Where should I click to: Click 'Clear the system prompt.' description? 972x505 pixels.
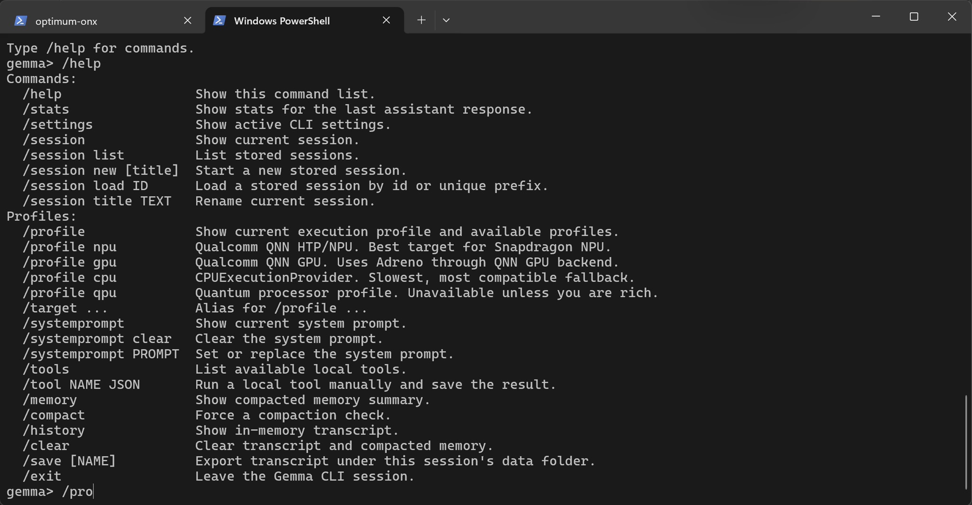coord(289,339)
